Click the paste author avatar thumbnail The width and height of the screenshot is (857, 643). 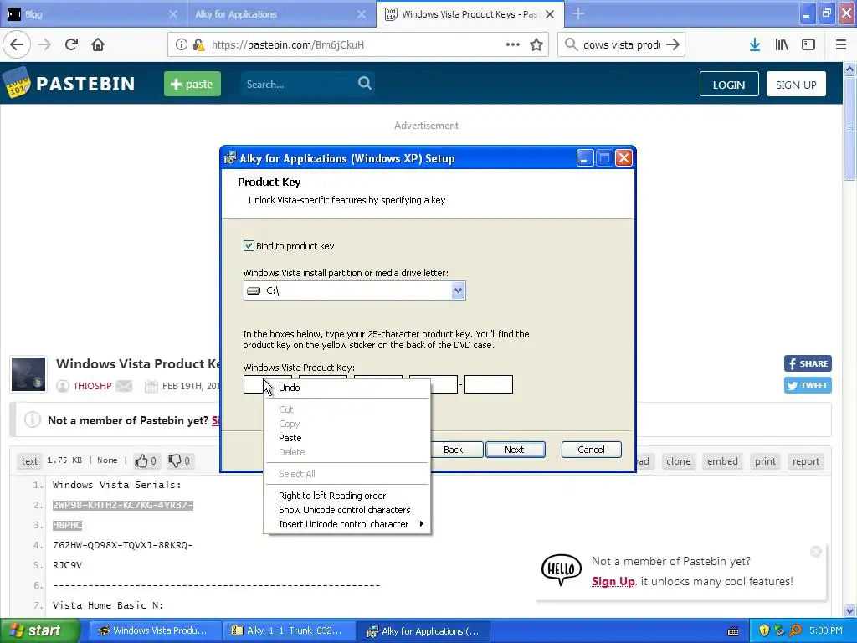click(28, 374)
